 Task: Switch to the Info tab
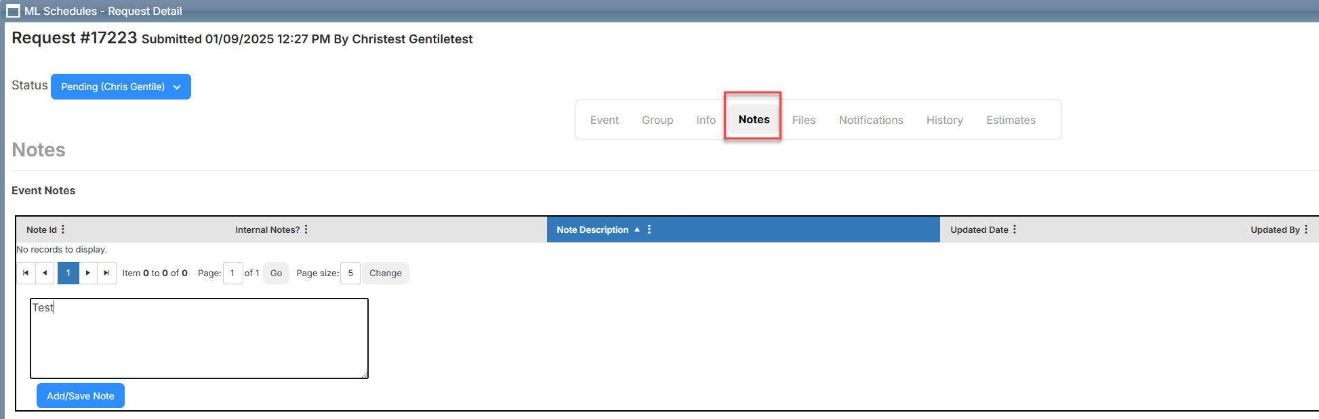[x=706, y=120]
